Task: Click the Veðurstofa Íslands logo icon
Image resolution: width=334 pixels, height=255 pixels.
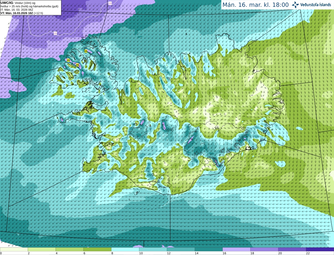Action: (x=295, y=5)
